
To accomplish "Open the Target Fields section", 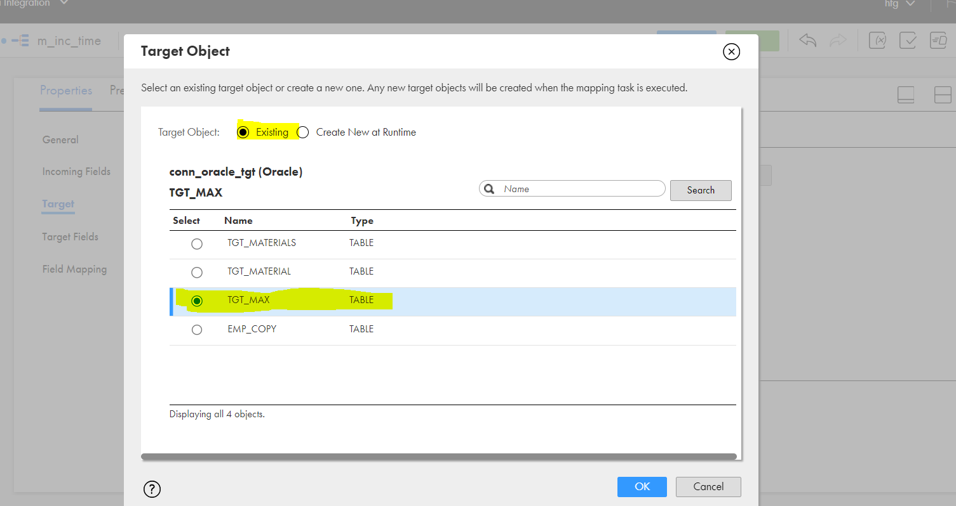I will pos(71,237).
